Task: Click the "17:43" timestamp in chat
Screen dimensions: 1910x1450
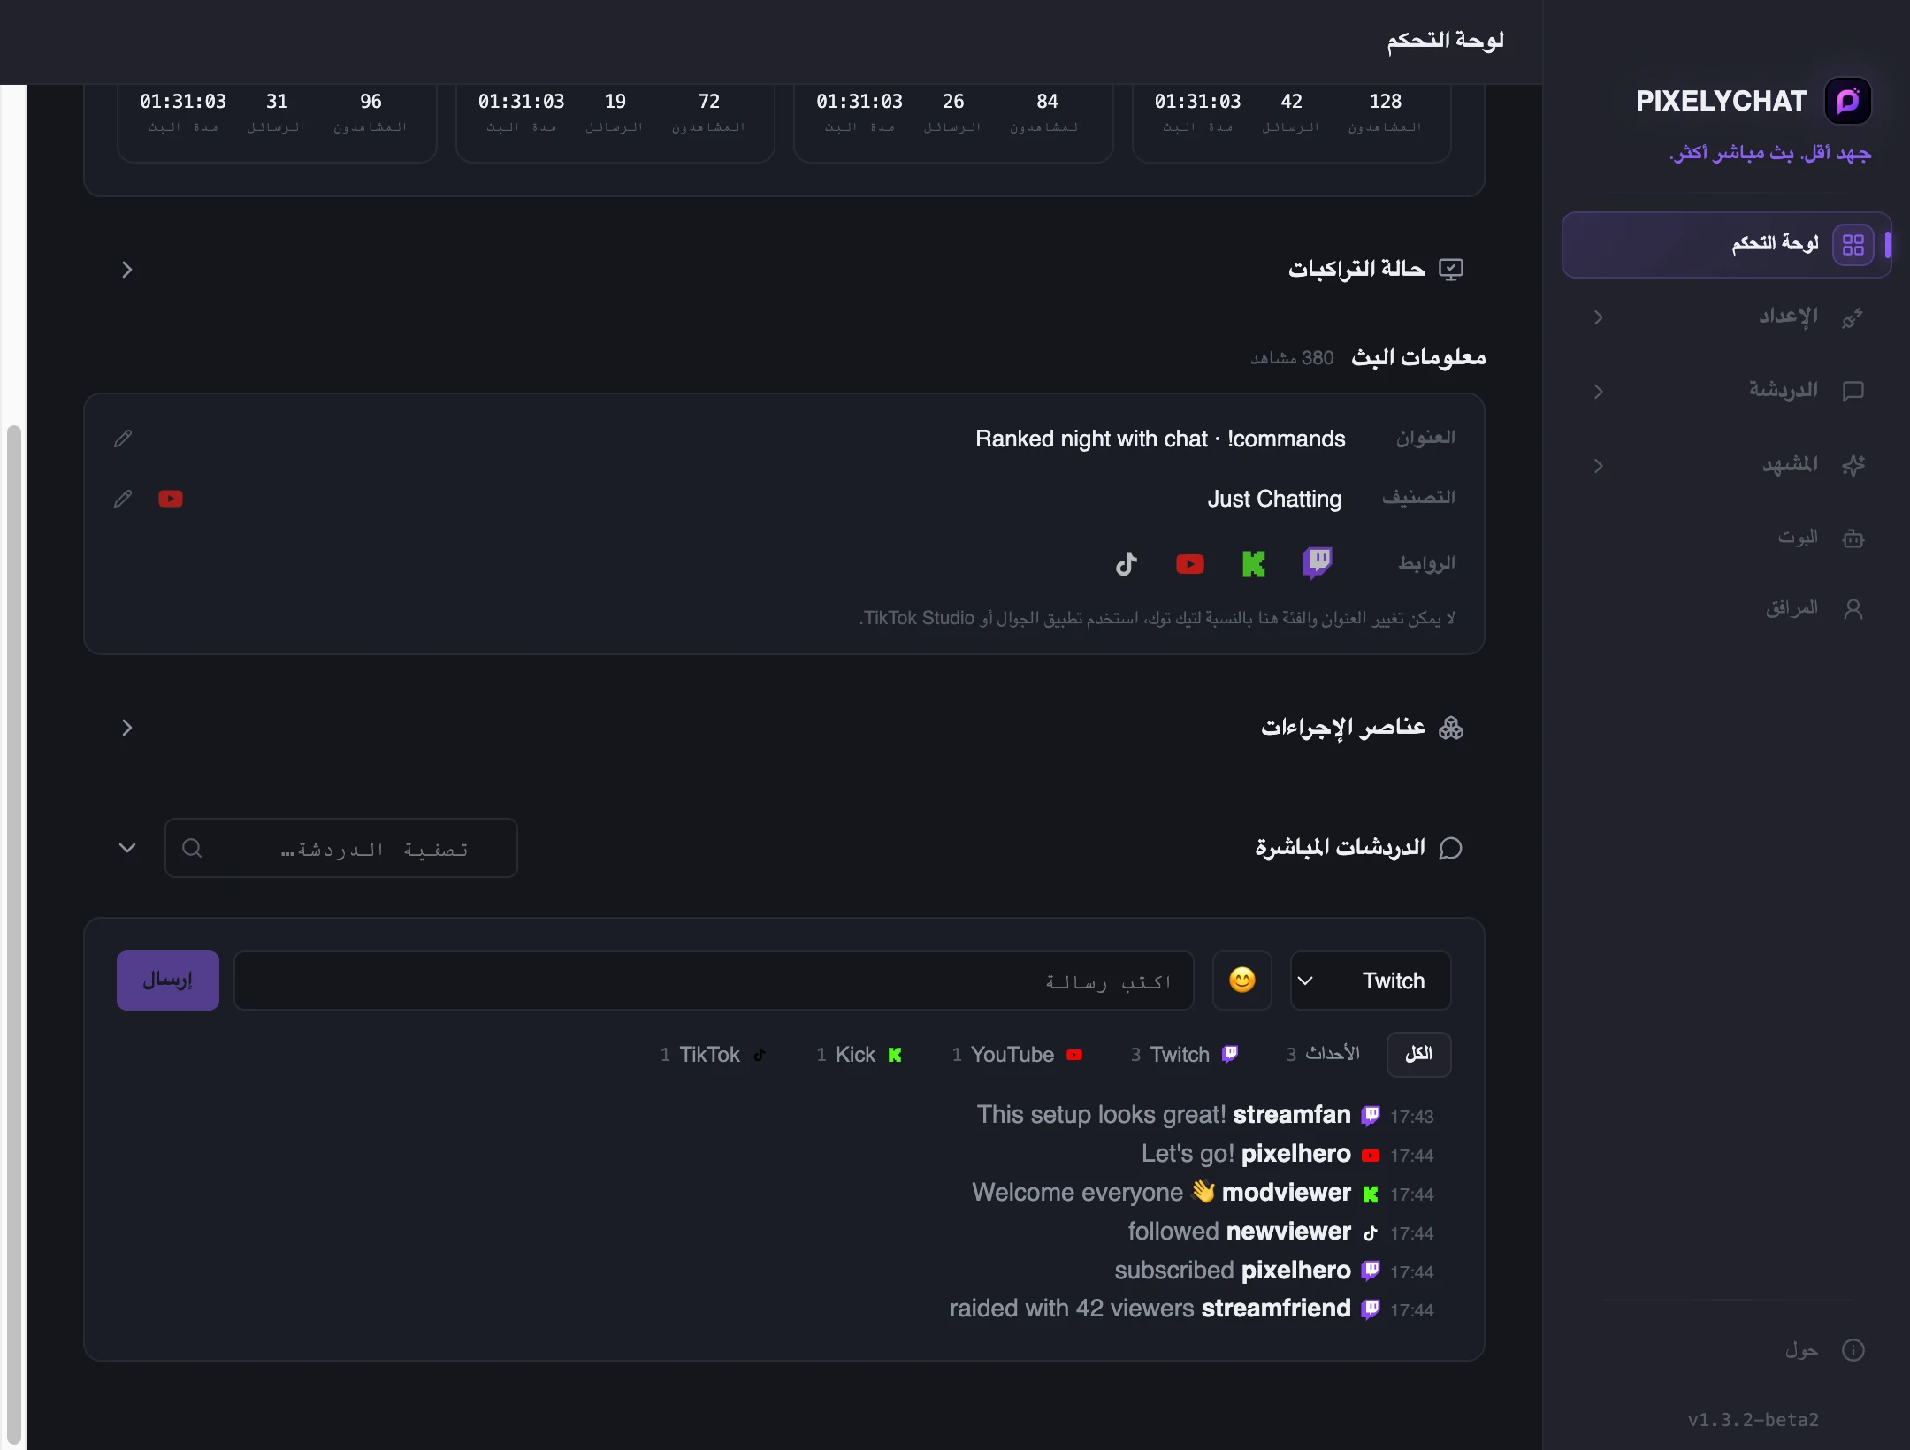Action: click(x=1412, y=1117)
